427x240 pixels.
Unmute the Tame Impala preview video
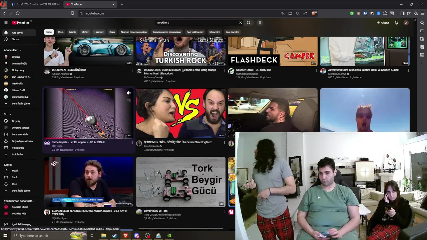pyautogui.click(x=129, y=93)
